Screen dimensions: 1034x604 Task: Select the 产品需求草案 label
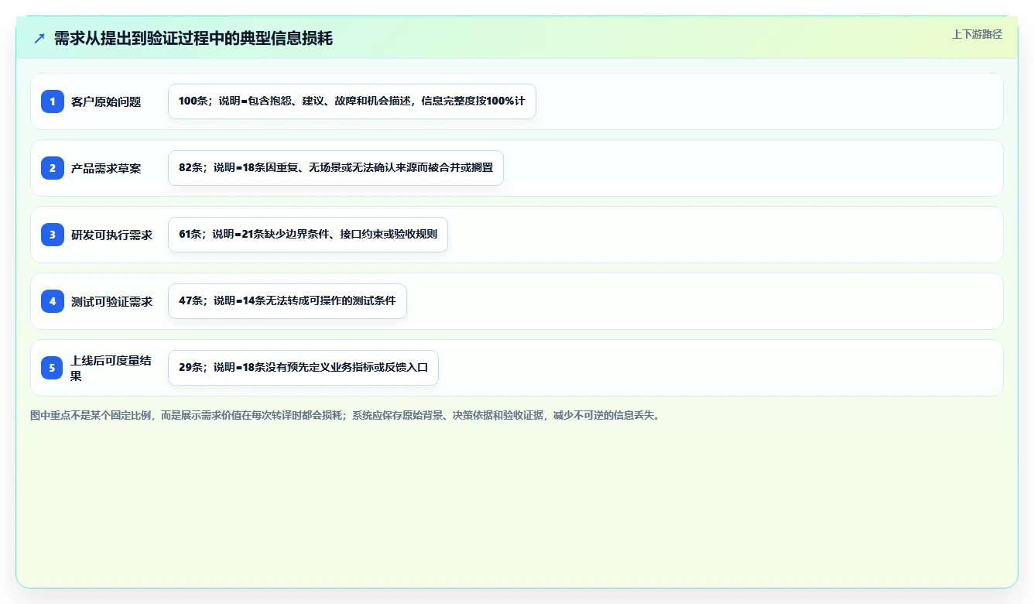[x=106, y=168]
